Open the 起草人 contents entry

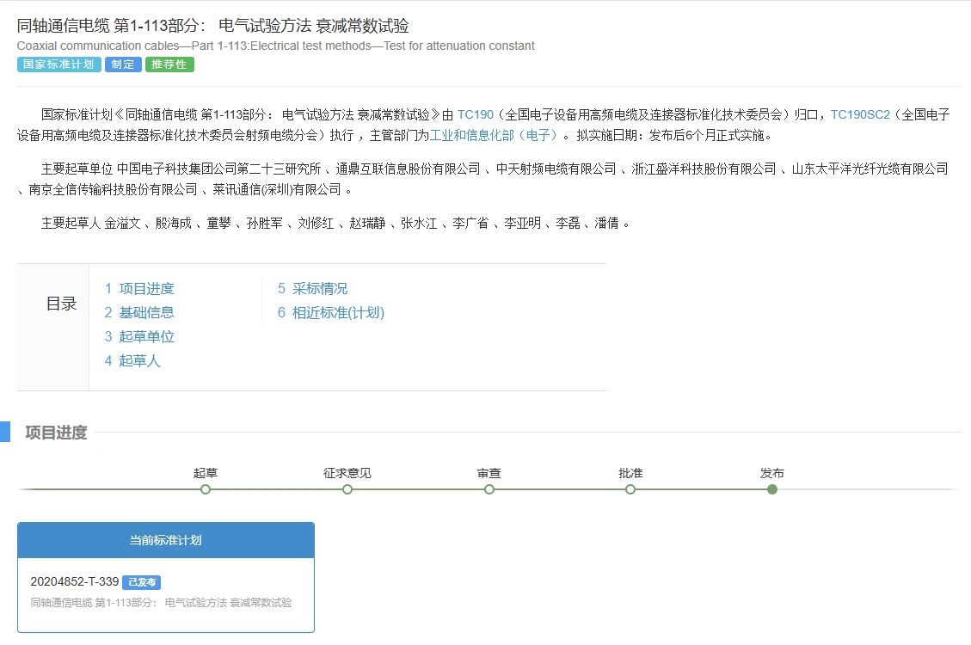[139, 360]
